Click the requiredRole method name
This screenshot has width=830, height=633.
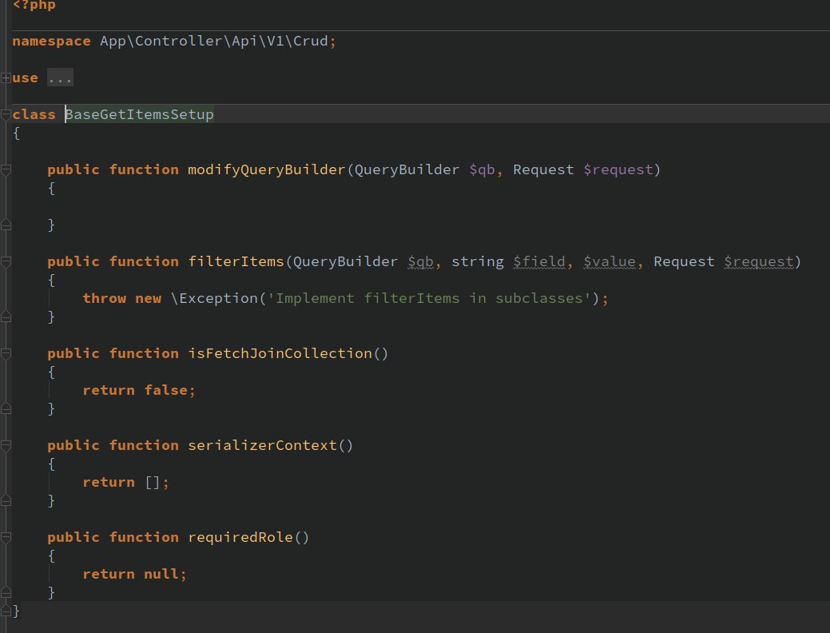click(x=240, y=537)
